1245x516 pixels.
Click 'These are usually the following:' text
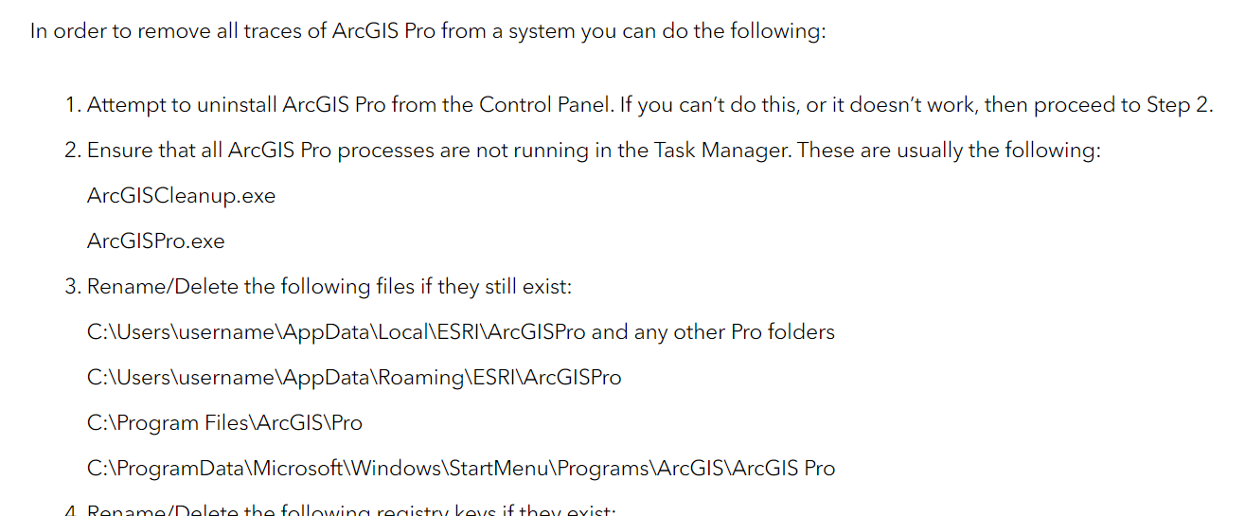coord(950,151)
